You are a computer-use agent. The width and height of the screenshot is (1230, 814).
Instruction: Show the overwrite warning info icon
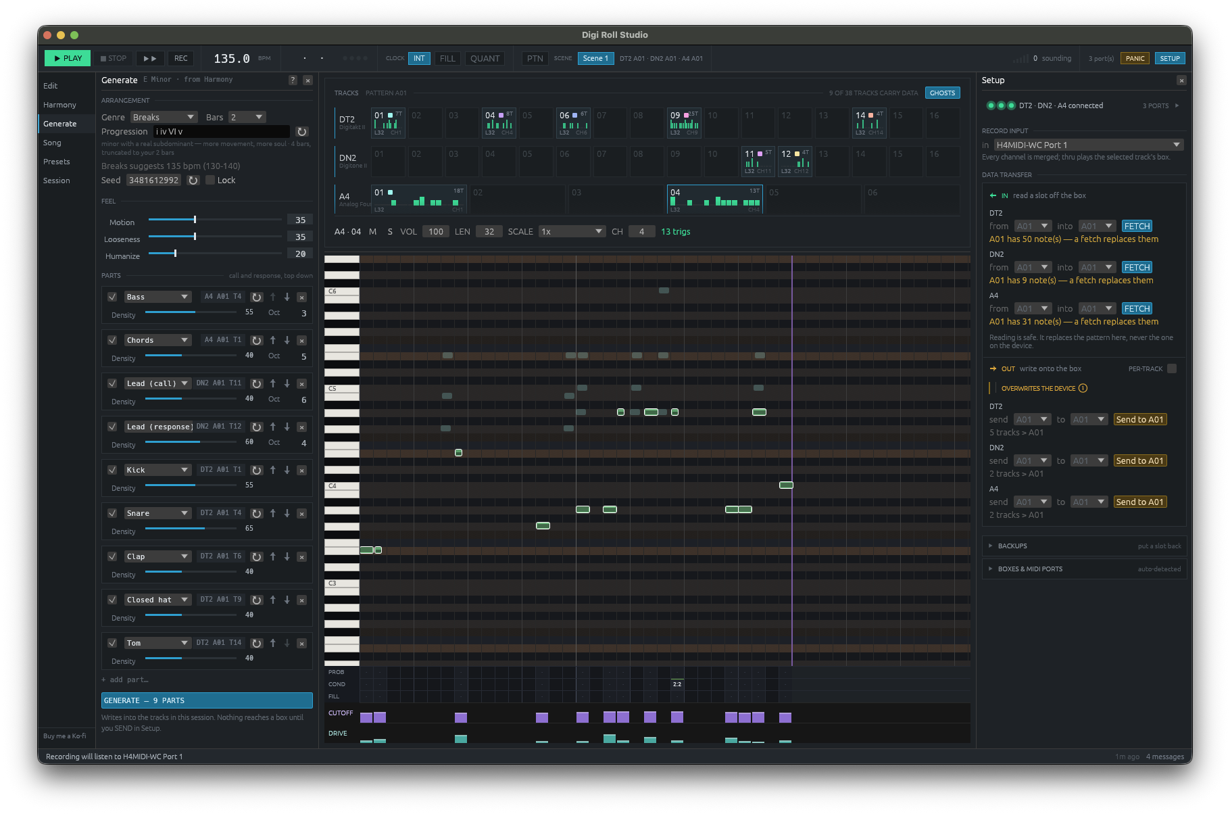pyautogui.click(x=1083, y=388)
